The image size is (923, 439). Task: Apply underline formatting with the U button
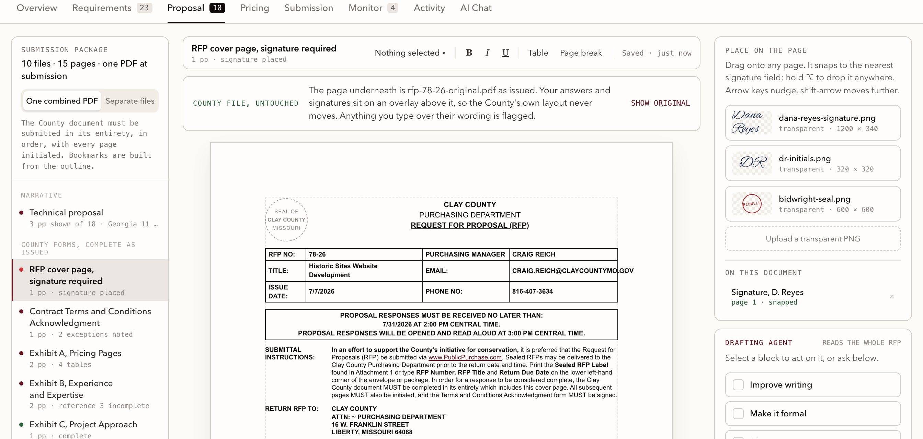click(505, 52)
